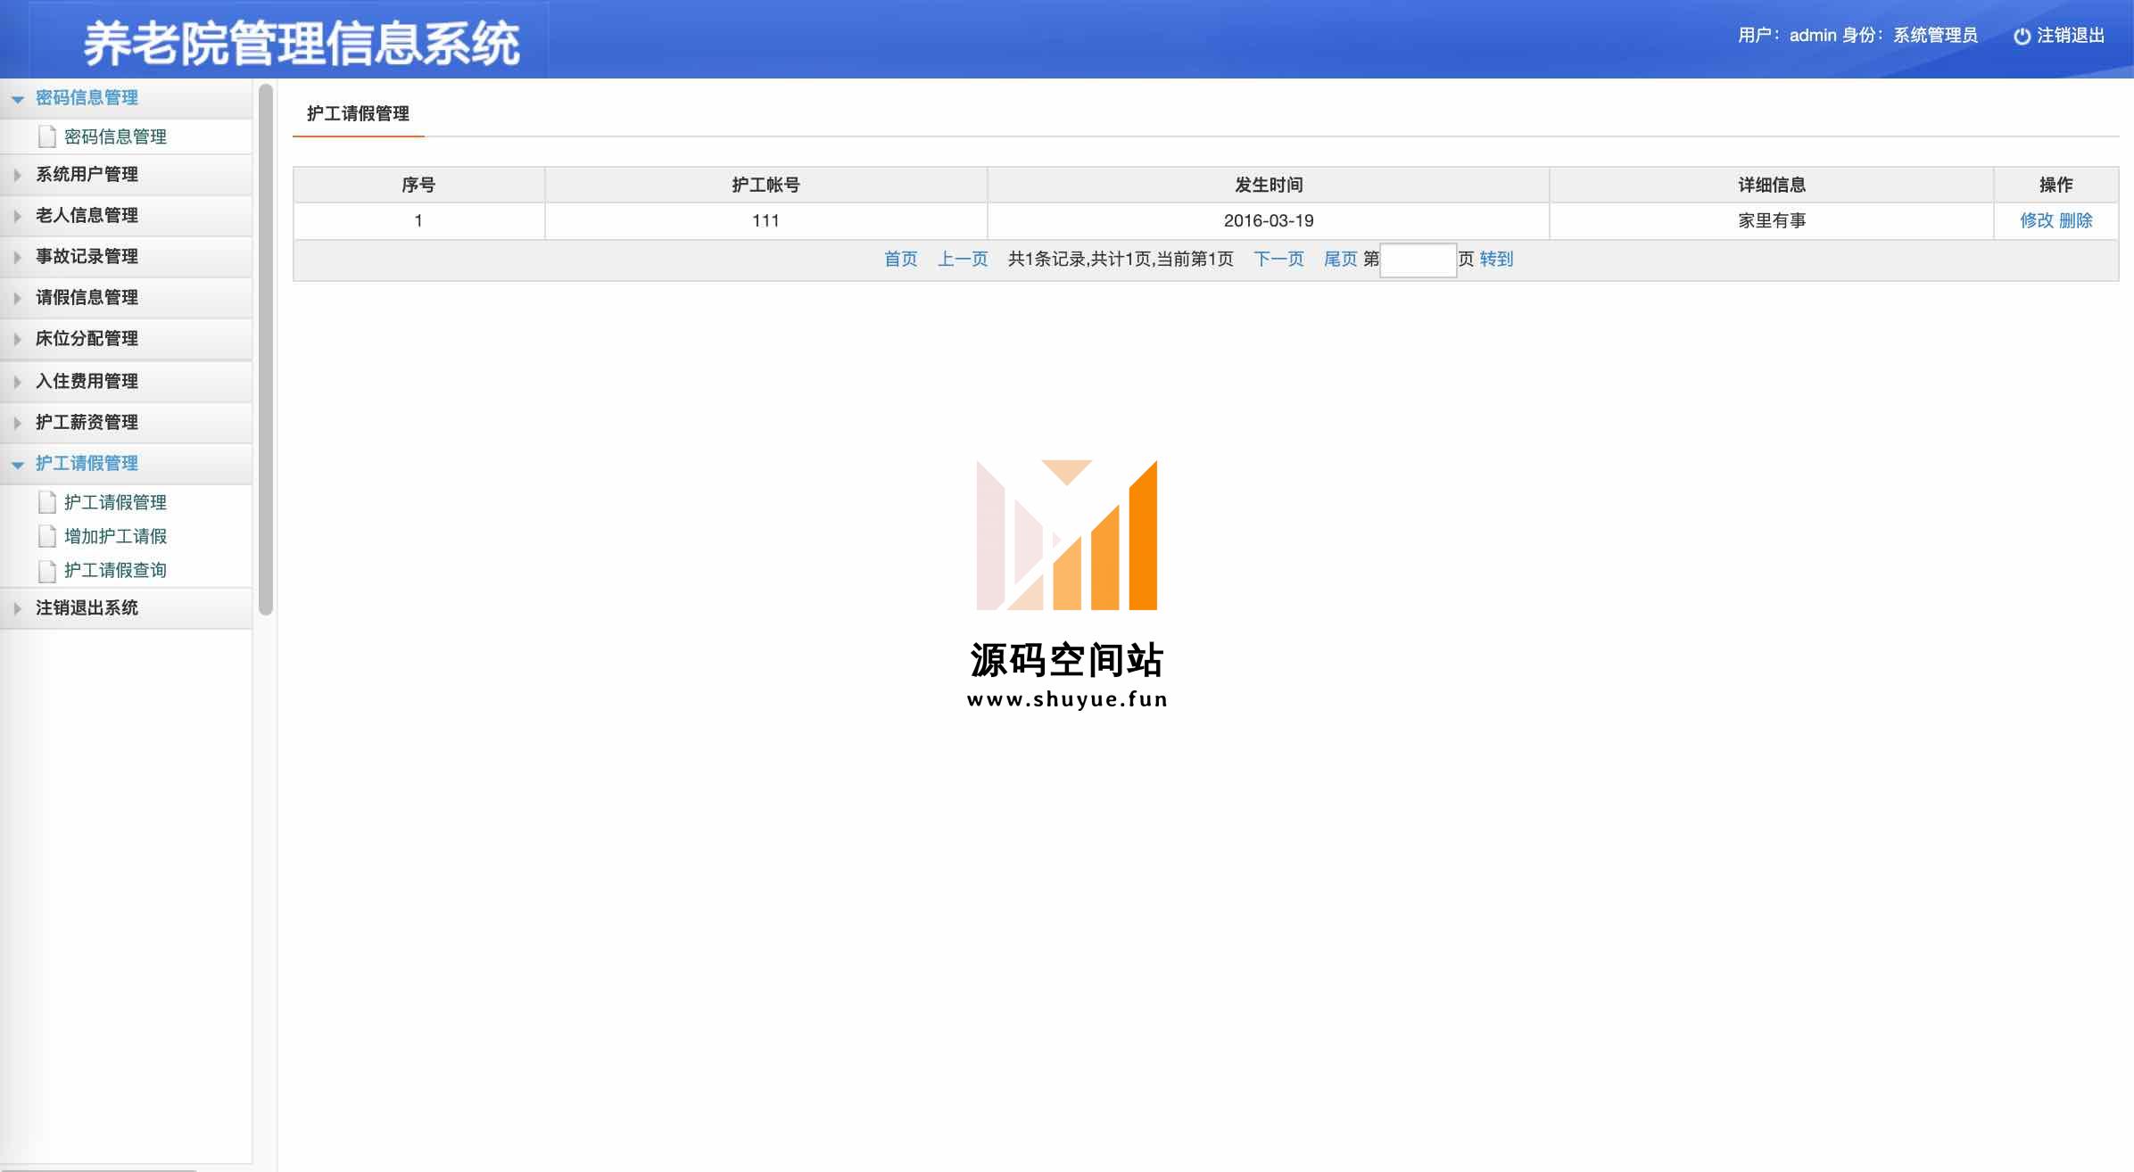Image resolution: width=2134 pixels, height=1172 pixels.
Task: Click the 发生时间 column header
Action: coord(1269,185)
